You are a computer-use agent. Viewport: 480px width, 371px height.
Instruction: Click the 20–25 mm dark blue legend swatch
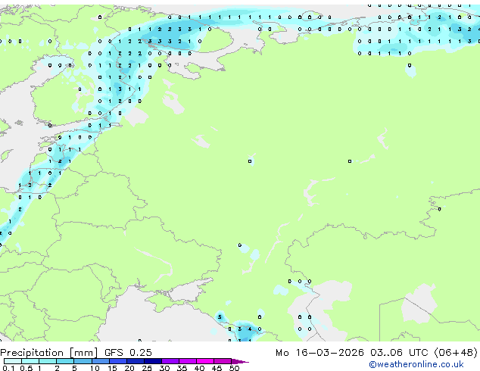point(136,361)
